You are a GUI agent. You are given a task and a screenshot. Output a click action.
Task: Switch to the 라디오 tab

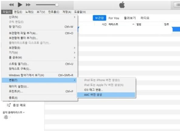145,18
